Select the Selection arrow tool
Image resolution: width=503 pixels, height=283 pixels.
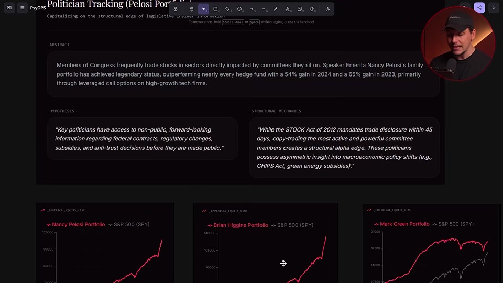pos(203,9)
